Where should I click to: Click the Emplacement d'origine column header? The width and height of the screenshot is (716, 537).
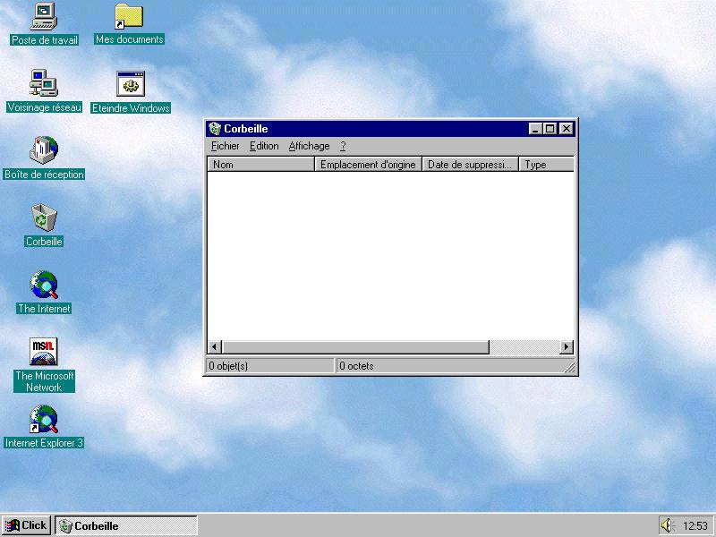click(368, 165)
